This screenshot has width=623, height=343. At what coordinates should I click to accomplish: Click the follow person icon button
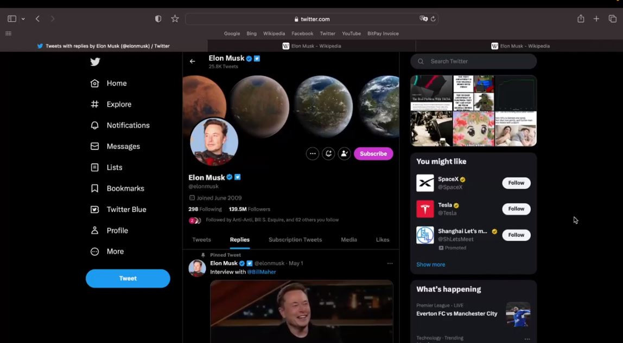(345, 153)
